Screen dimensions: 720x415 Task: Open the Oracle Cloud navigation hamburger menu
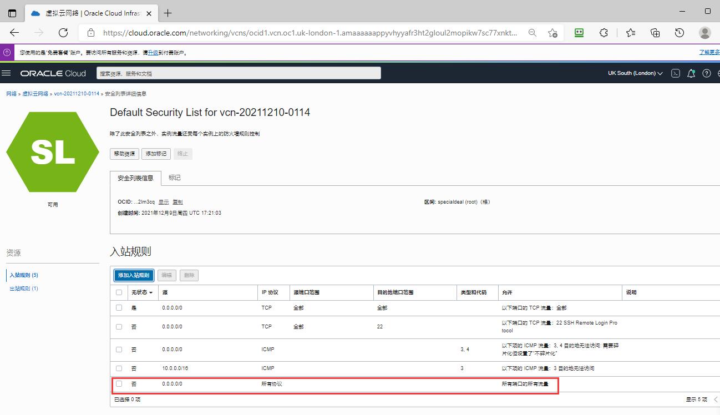(7, 73)
